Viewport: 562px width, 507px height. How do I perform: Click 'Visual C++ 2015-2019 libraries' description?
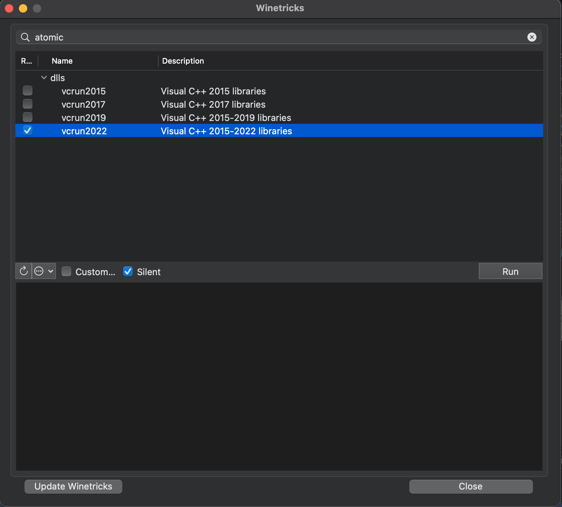pos(226,118)
